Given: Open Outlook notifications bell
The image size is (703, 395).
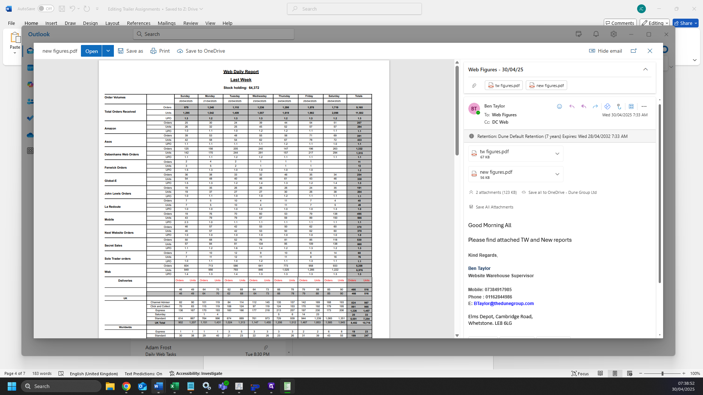Looking at the screenshot, I should 596,34.
